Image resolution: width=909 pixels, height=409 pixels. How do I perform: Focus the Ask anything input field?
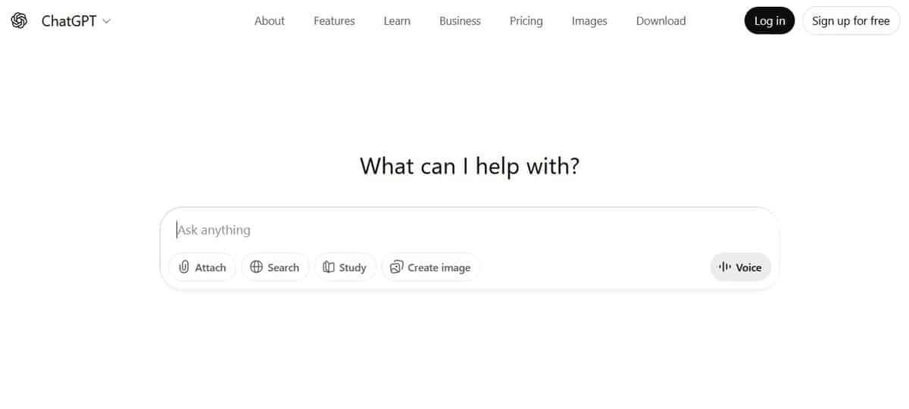pos(470,229)
